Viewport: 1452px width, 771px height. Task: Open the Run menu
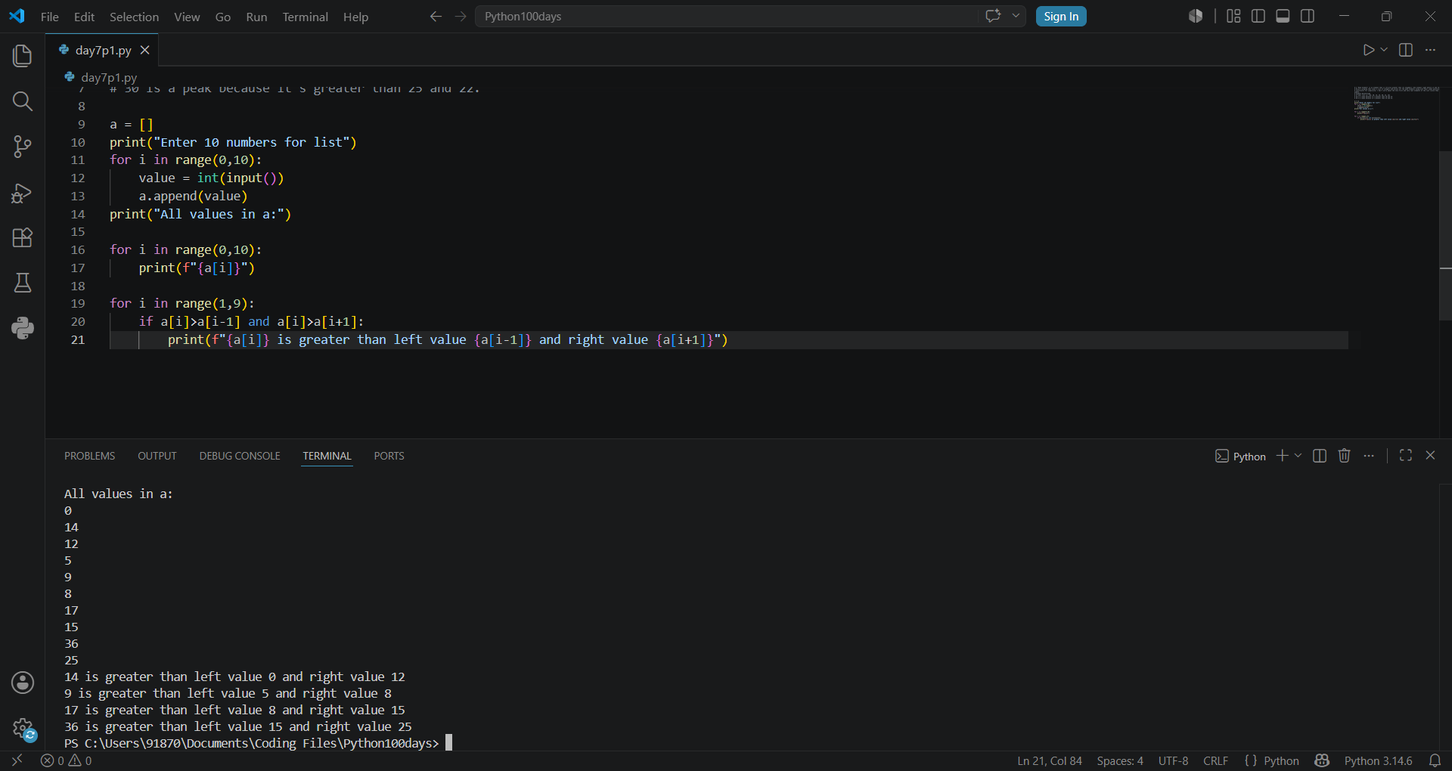pos(256,17)
